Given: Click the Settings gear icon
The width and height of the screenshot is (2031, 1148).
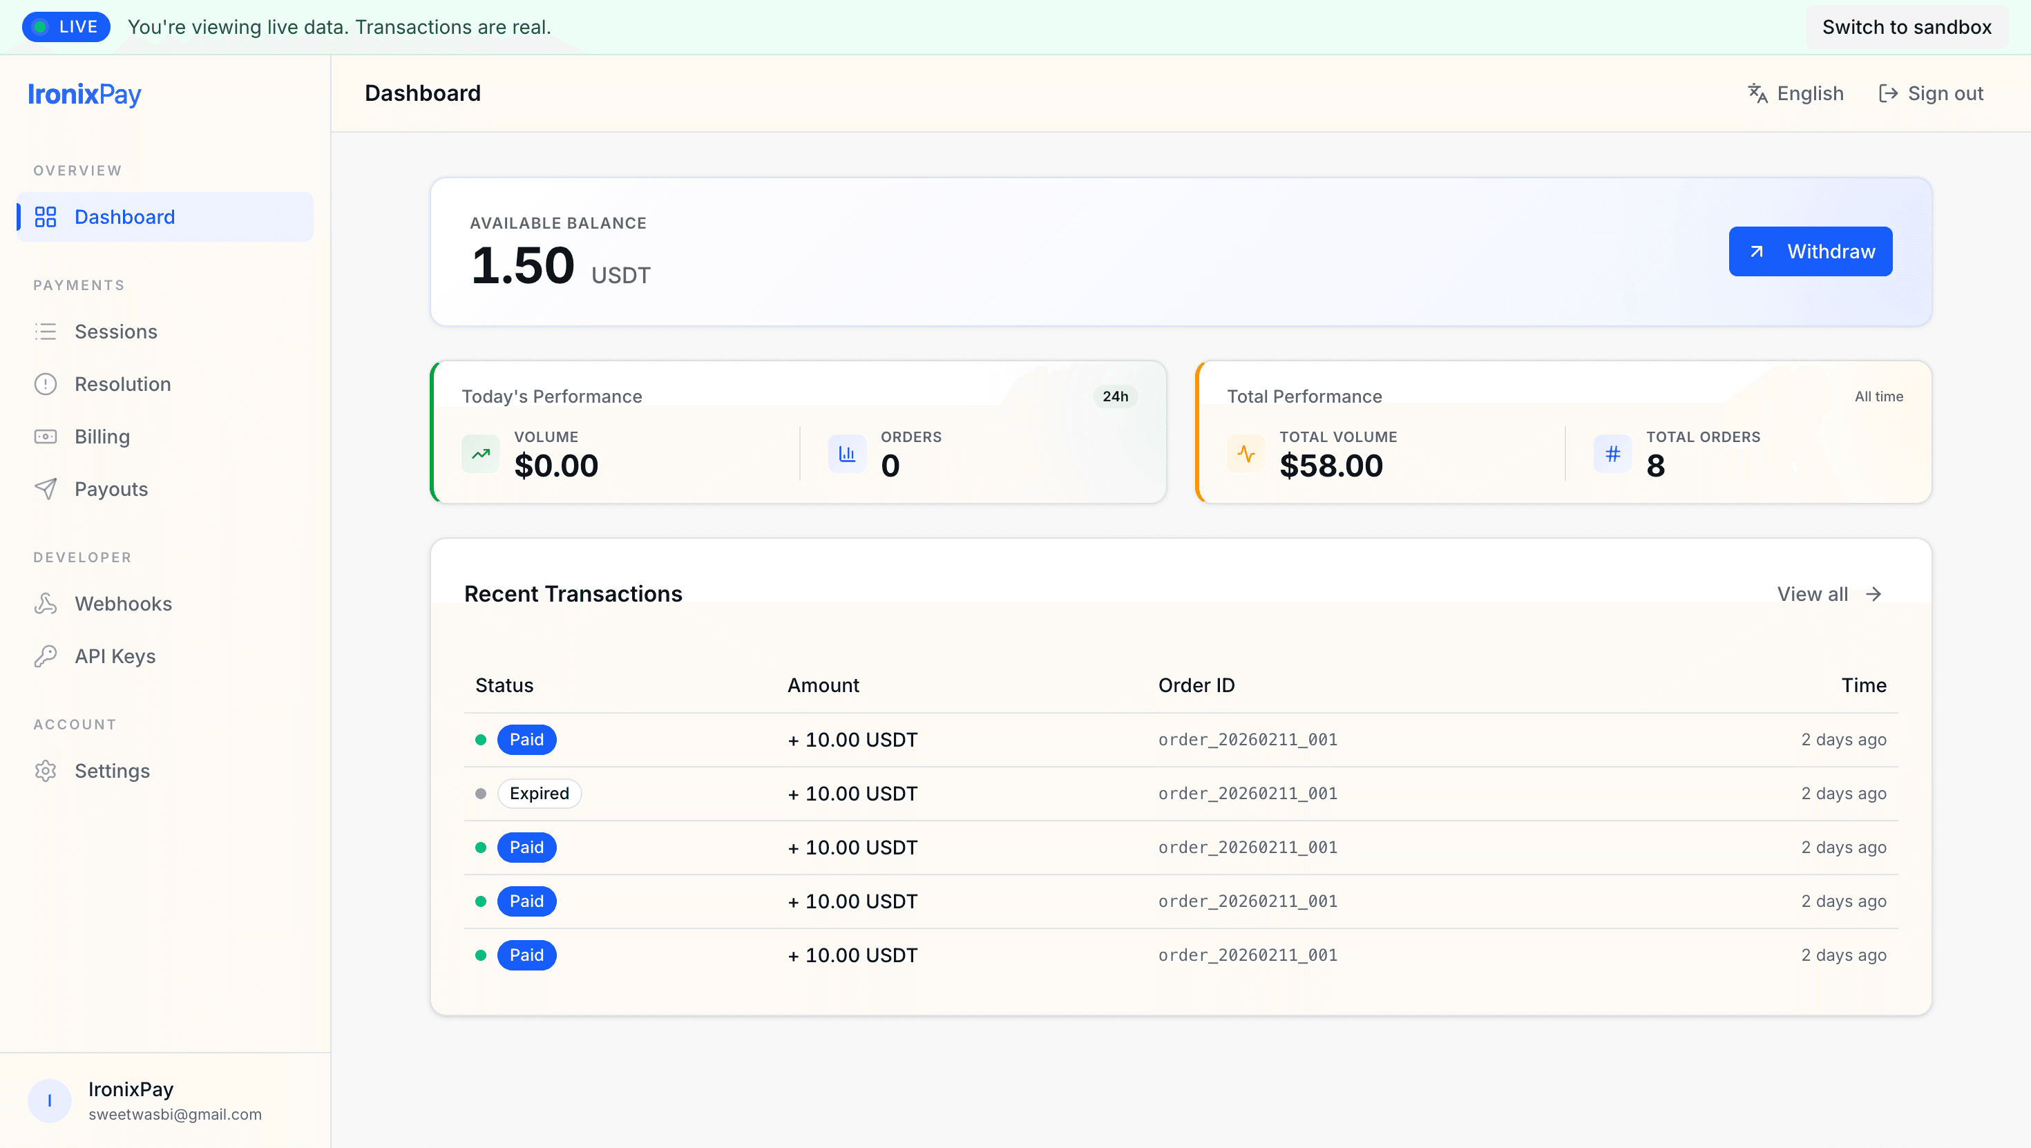Looking at the screenshot, I should 45,771.
